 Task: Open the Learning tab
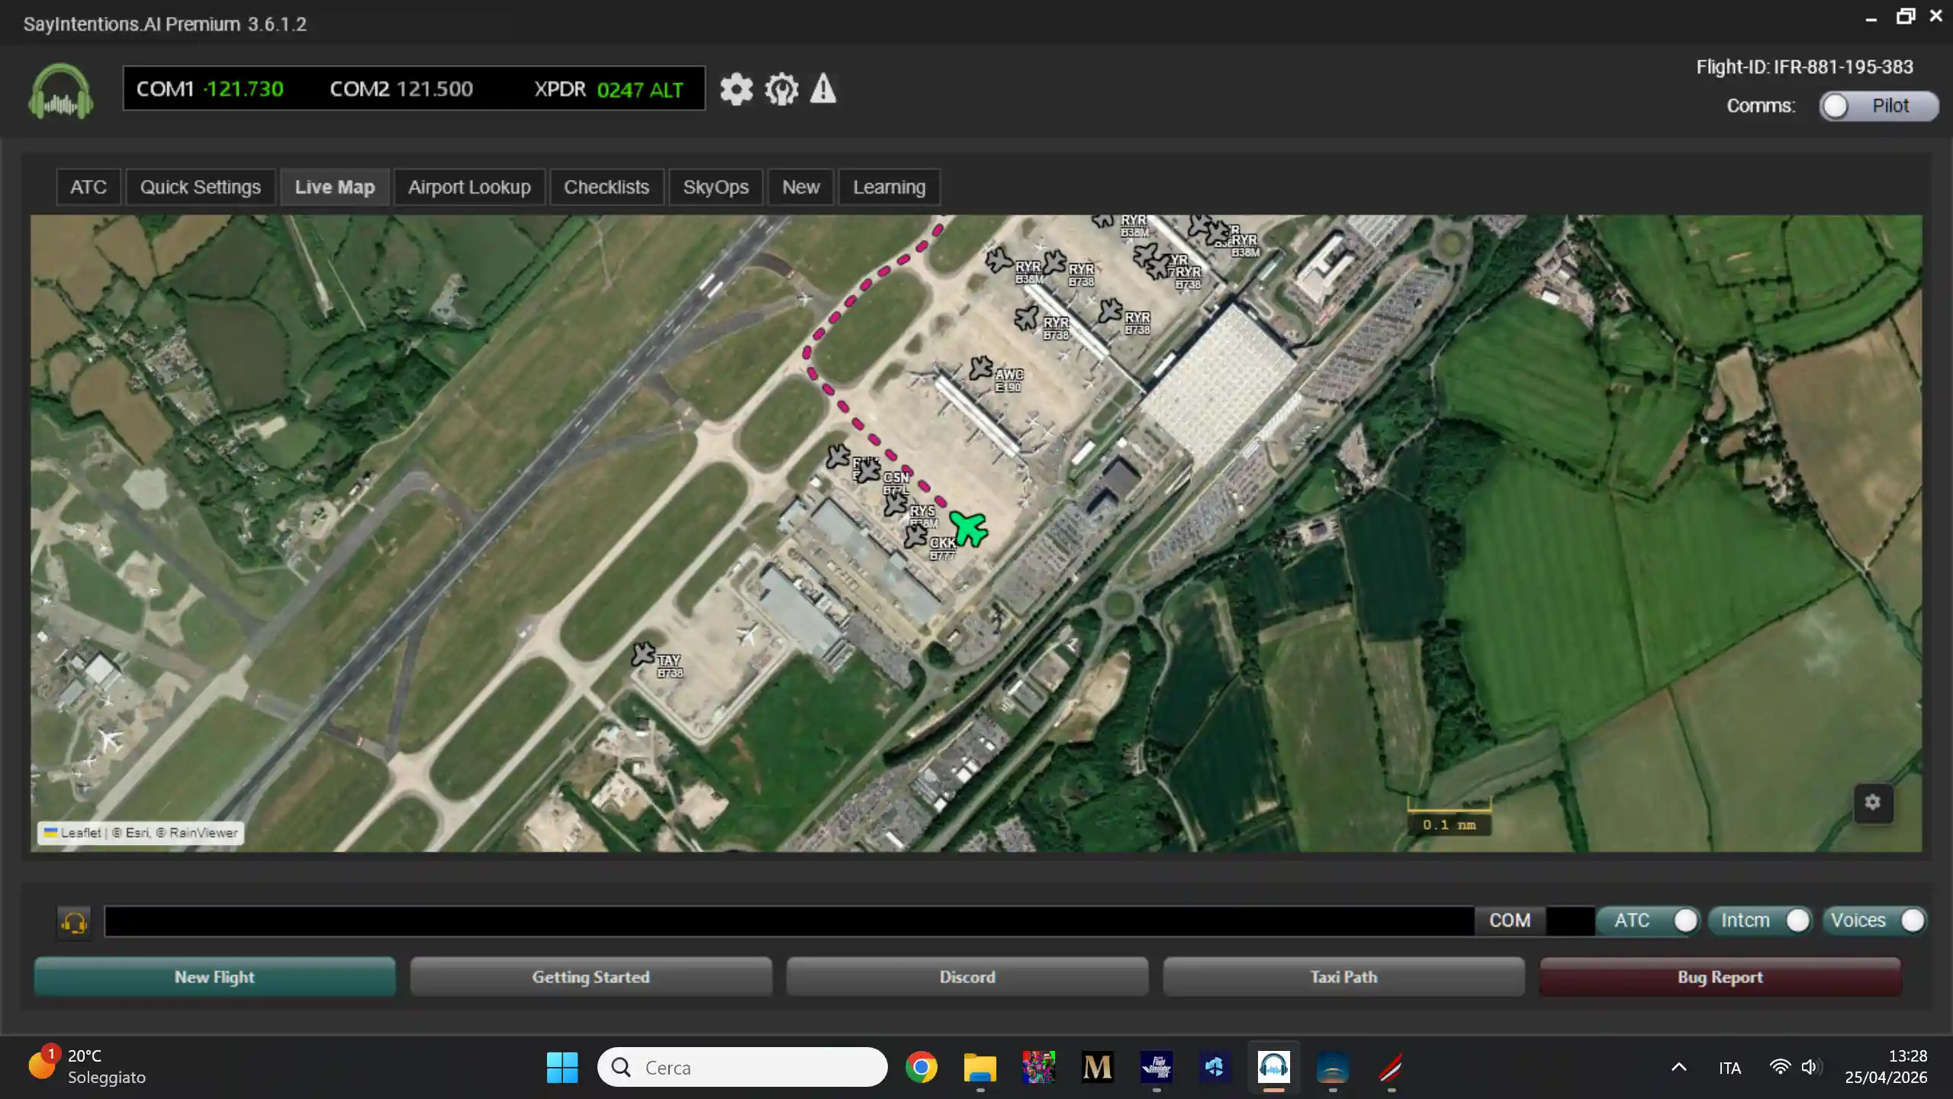coord(890,187)
